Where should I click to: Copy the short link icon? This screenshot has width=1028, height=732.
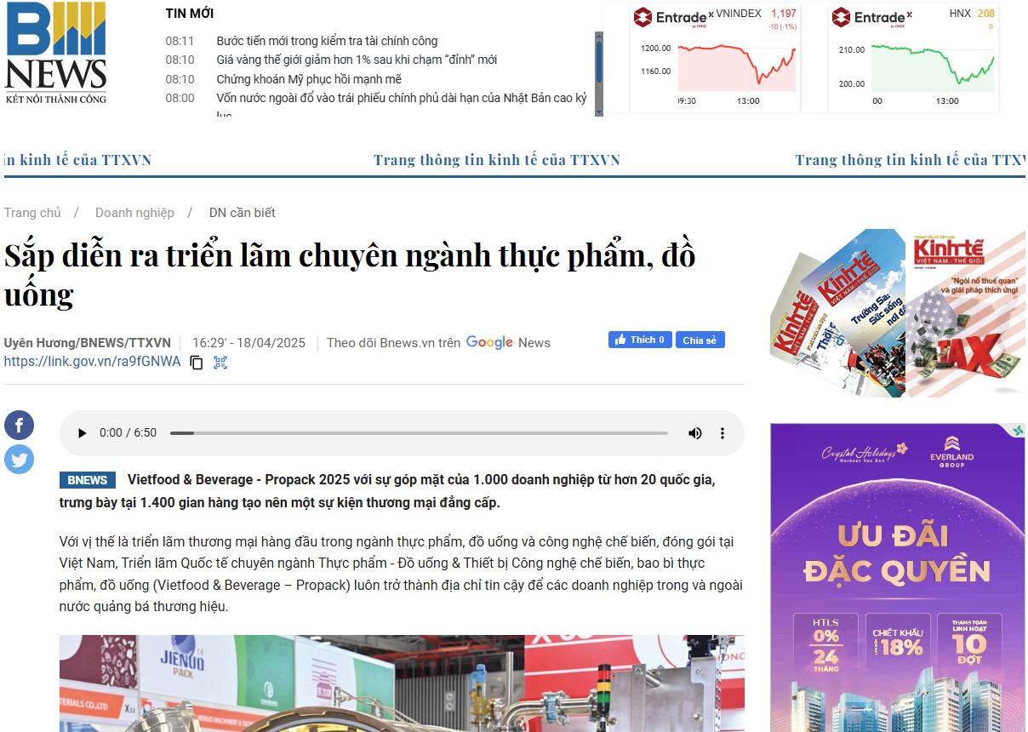click(x=197, y=363)
